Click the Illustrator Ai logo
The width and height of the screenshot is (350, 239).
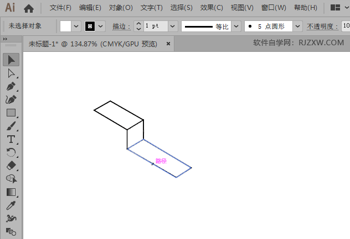point(10,8)
